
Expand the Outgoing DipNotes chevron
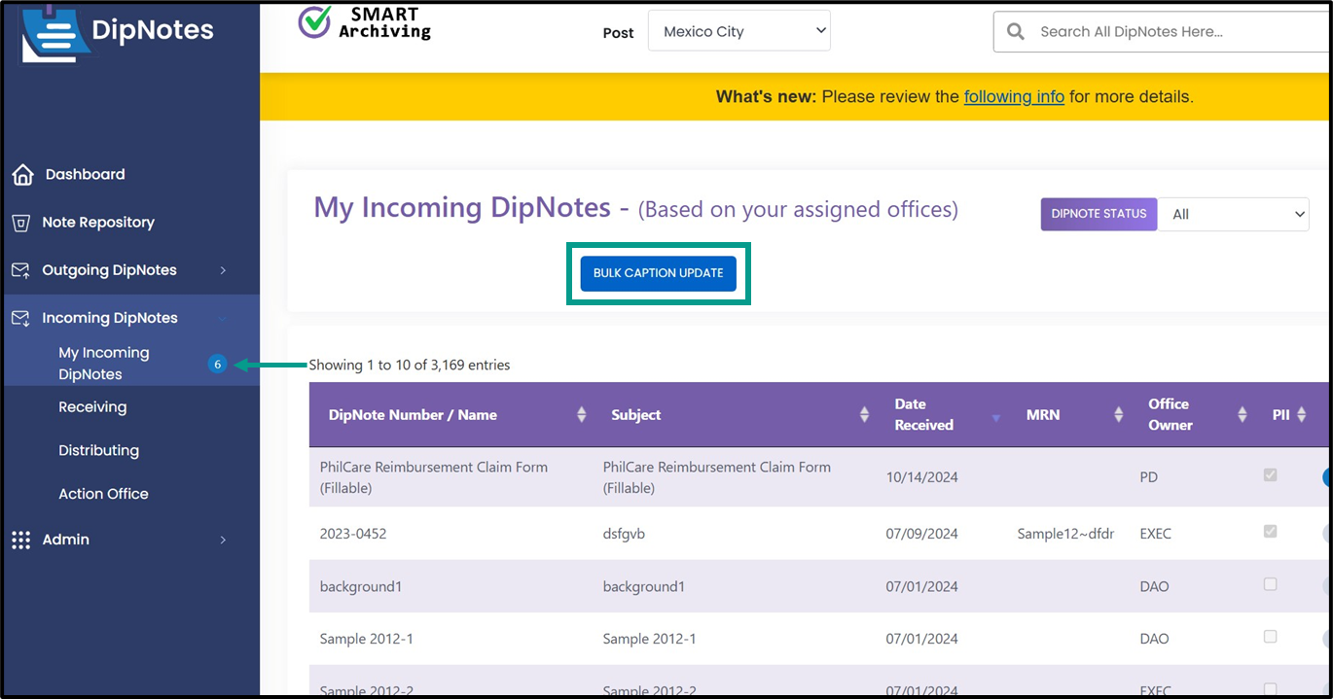point(223,270)
